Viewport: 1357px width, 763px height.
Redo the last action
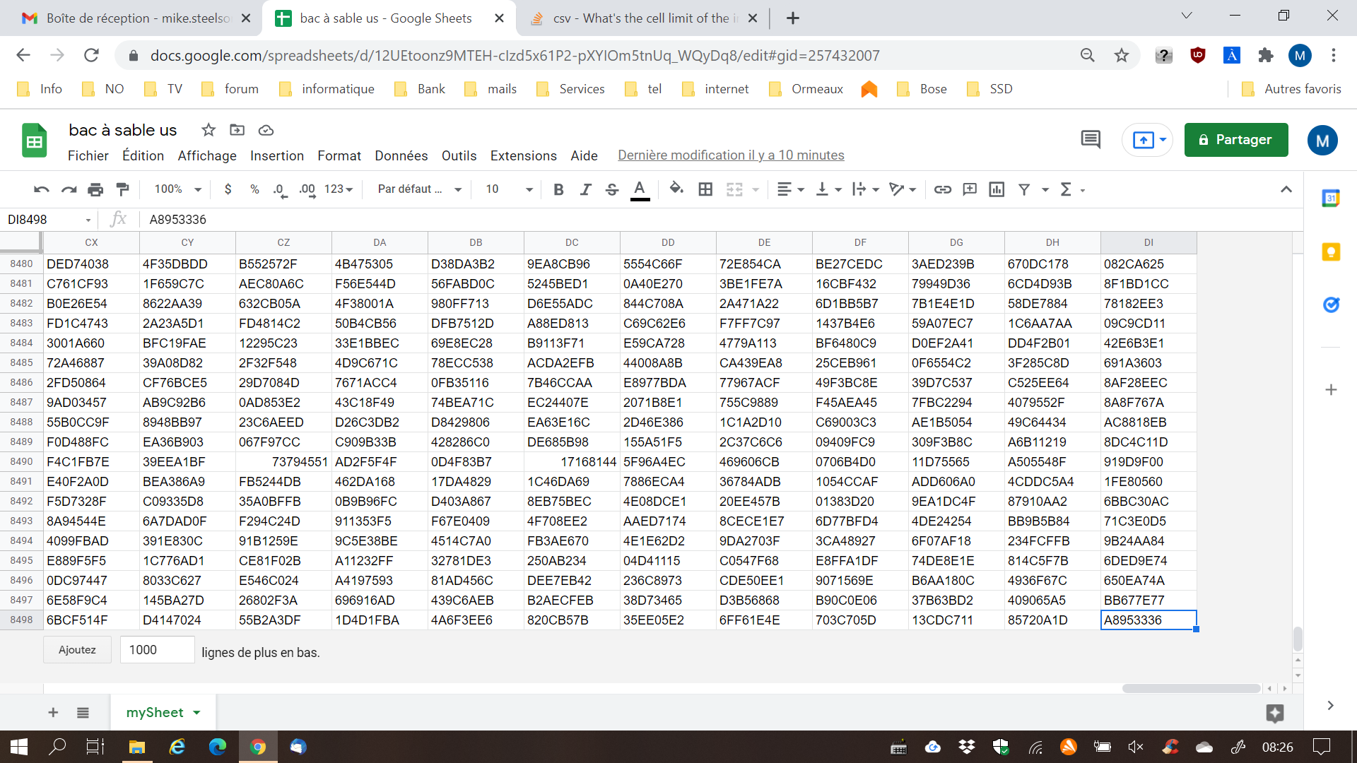[x=69, y=189]
